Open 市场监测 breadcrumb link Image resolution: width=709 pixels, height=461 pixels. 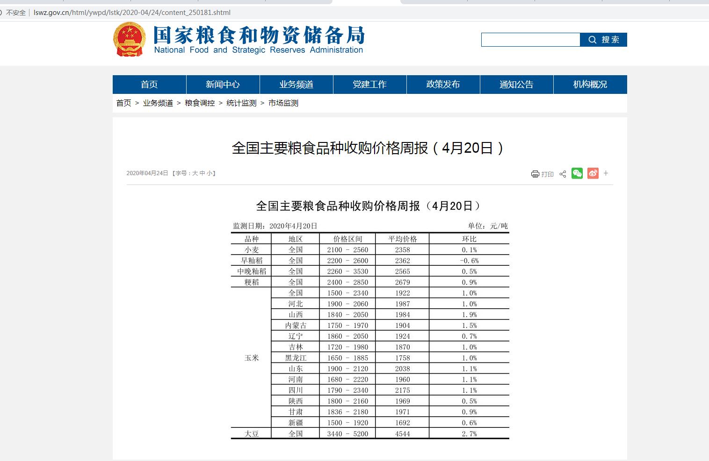click(283, 103)
